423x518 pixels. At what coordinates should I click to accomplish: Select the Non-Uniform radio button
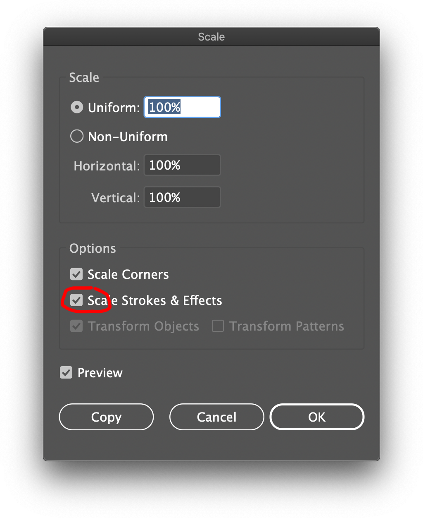pos(76,136)
